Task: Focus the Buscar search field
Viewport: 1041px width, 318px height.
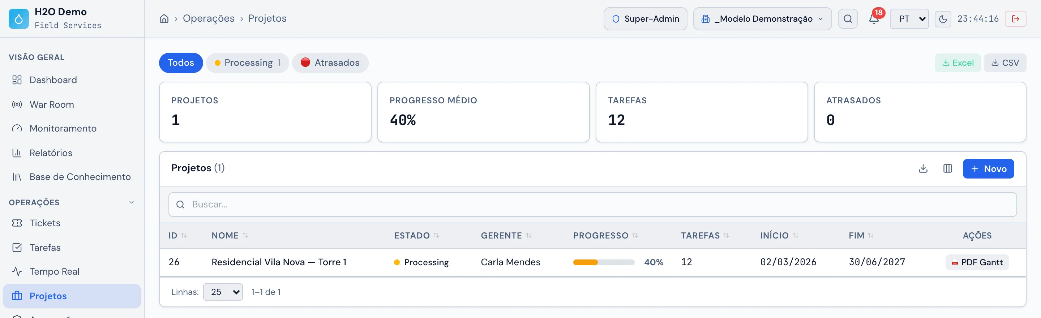Action: pos(592,205)
